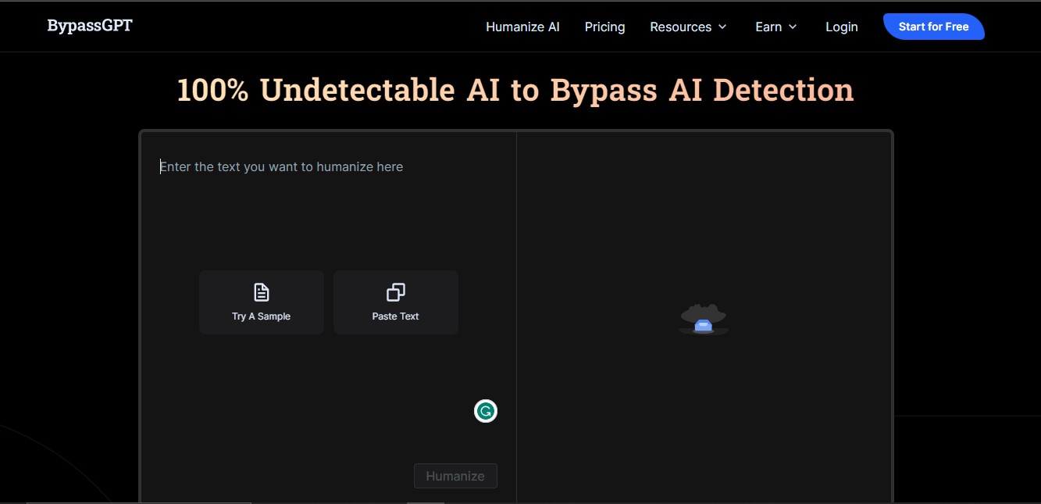Expand the Resources dropdown chevron
The width and height of the screenshot is (1041, 504).
(722, 27)
